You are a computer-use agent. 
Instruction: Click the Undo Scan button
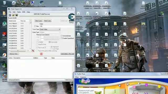pos(64,21)
